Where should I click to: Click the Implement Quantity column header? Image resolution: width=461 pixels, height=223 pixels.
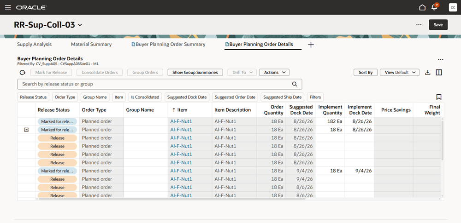point(330,110)
